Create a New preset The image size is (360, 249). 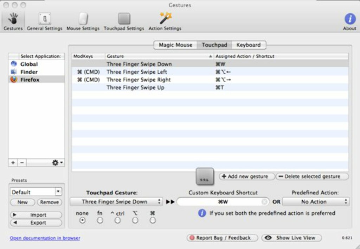click(22, 202)
